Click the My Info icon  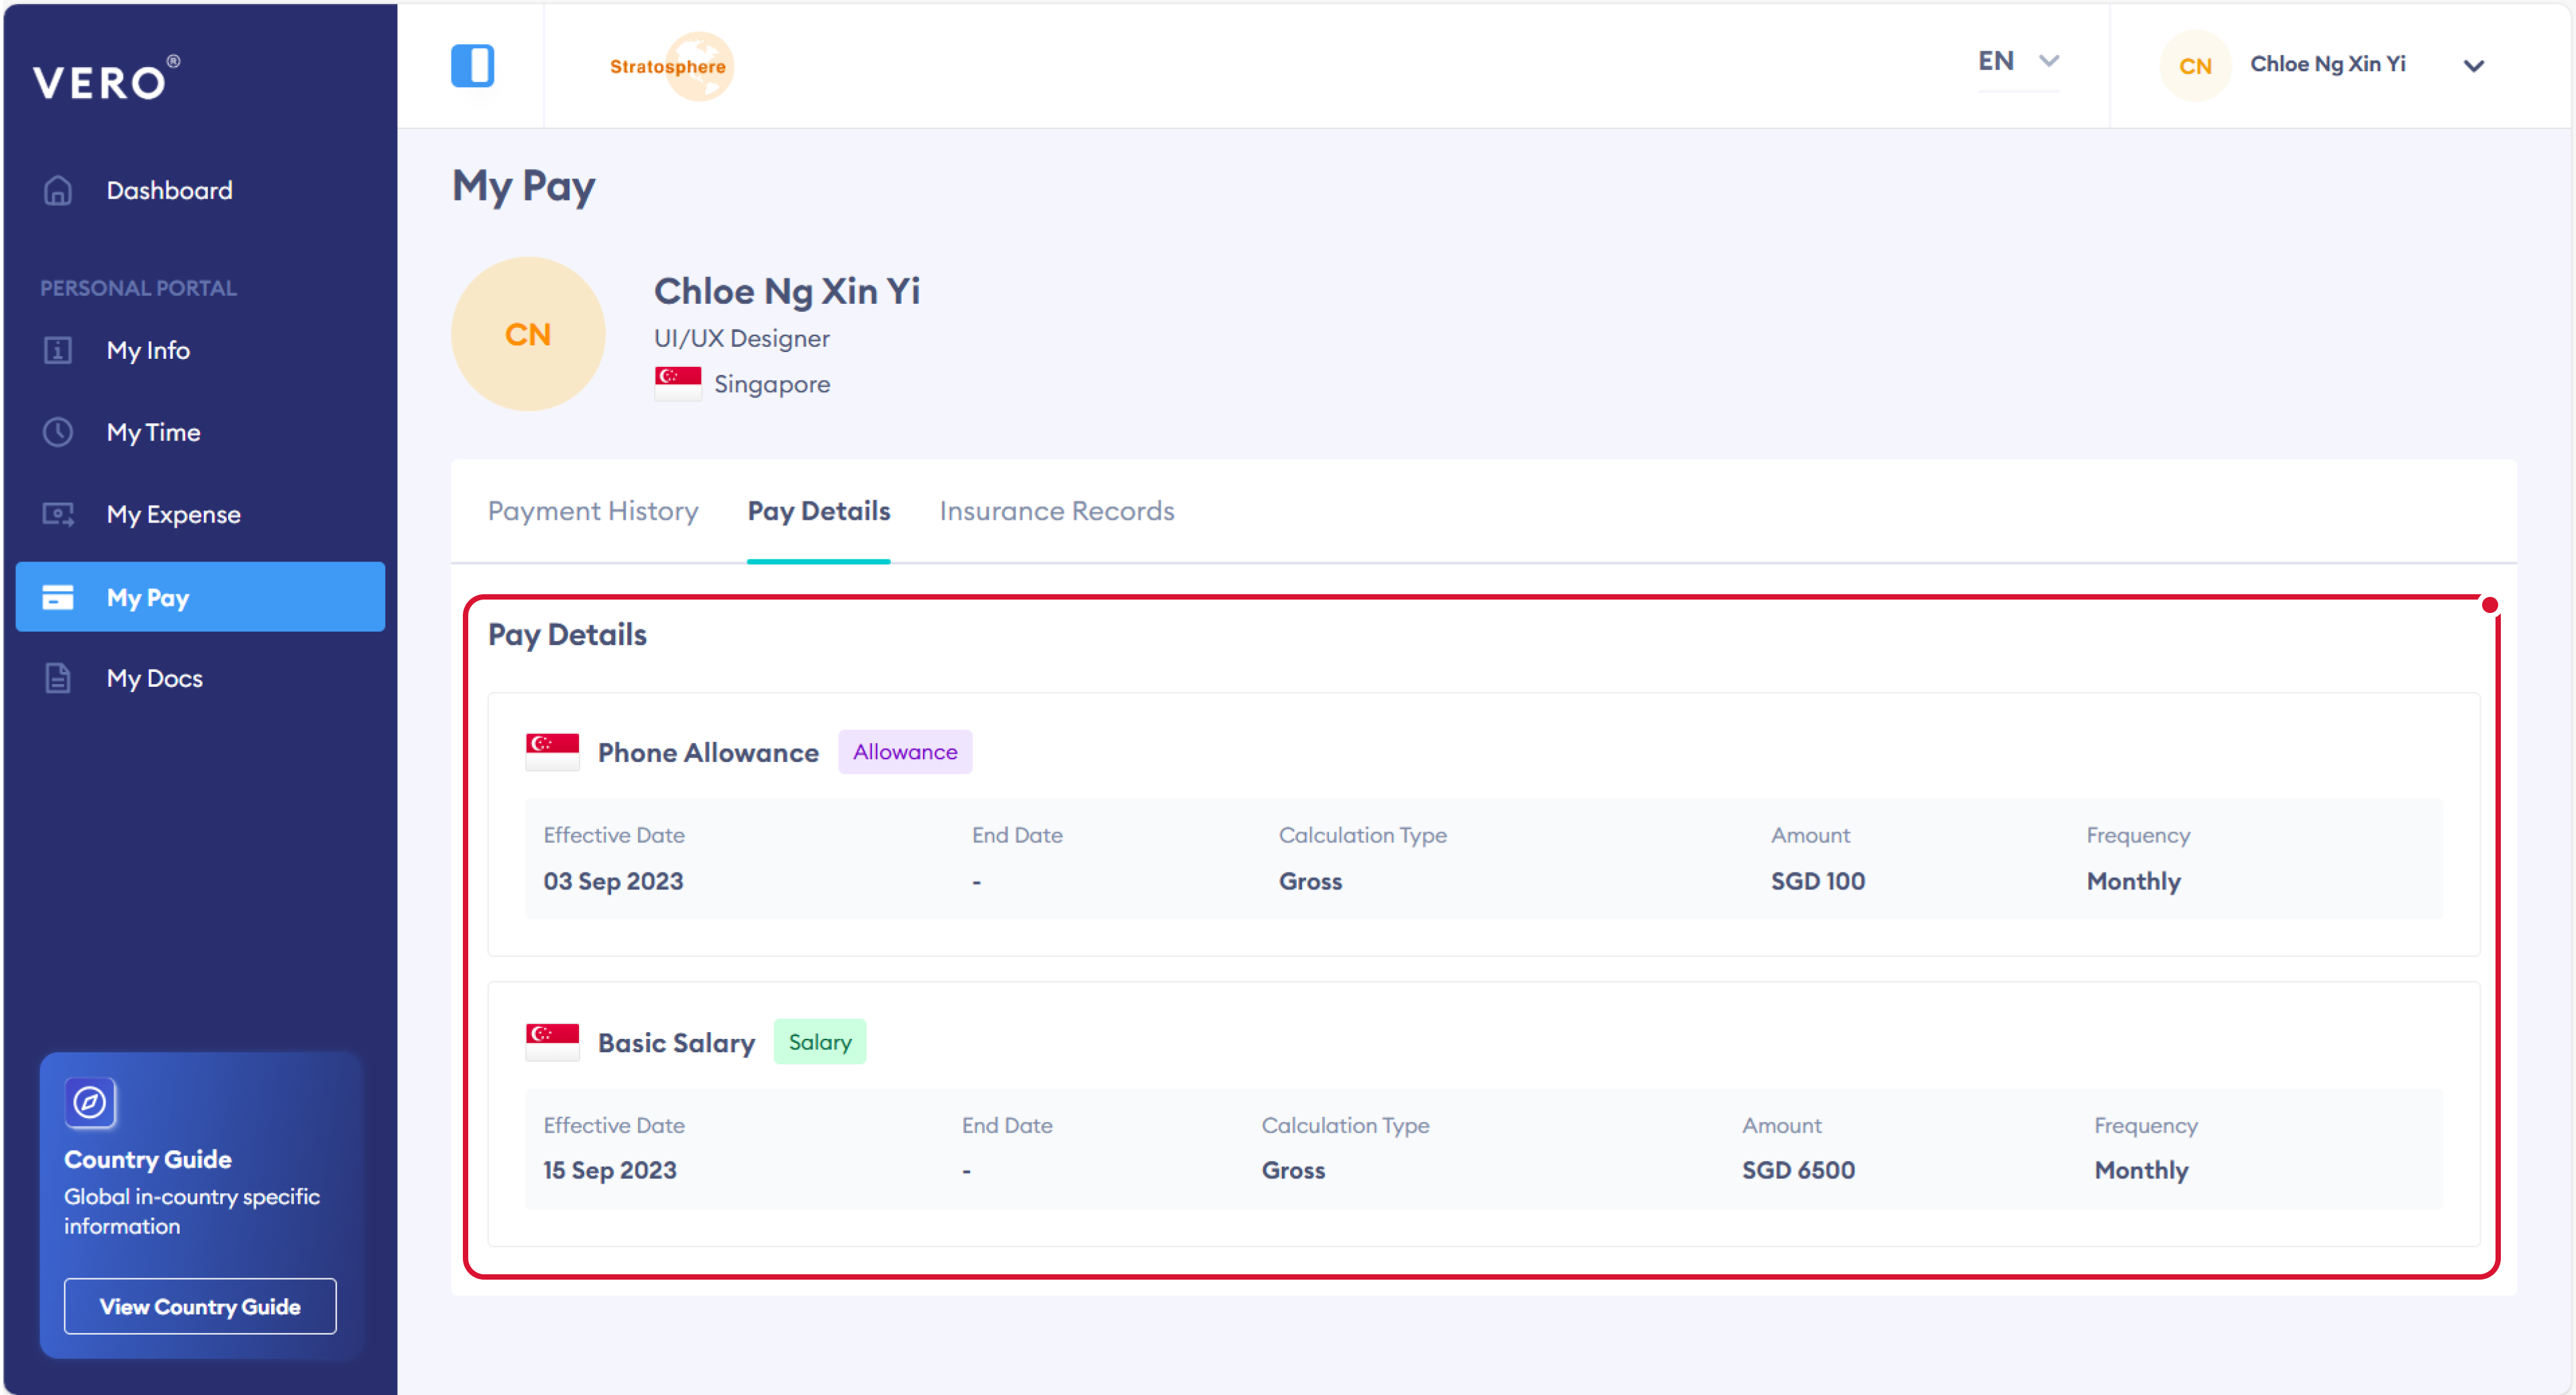point(58,350)
